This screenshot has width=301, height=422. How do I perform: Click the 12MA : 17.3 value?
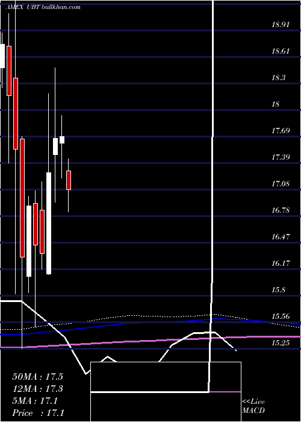pyautogui.click(x=37, y=389)
